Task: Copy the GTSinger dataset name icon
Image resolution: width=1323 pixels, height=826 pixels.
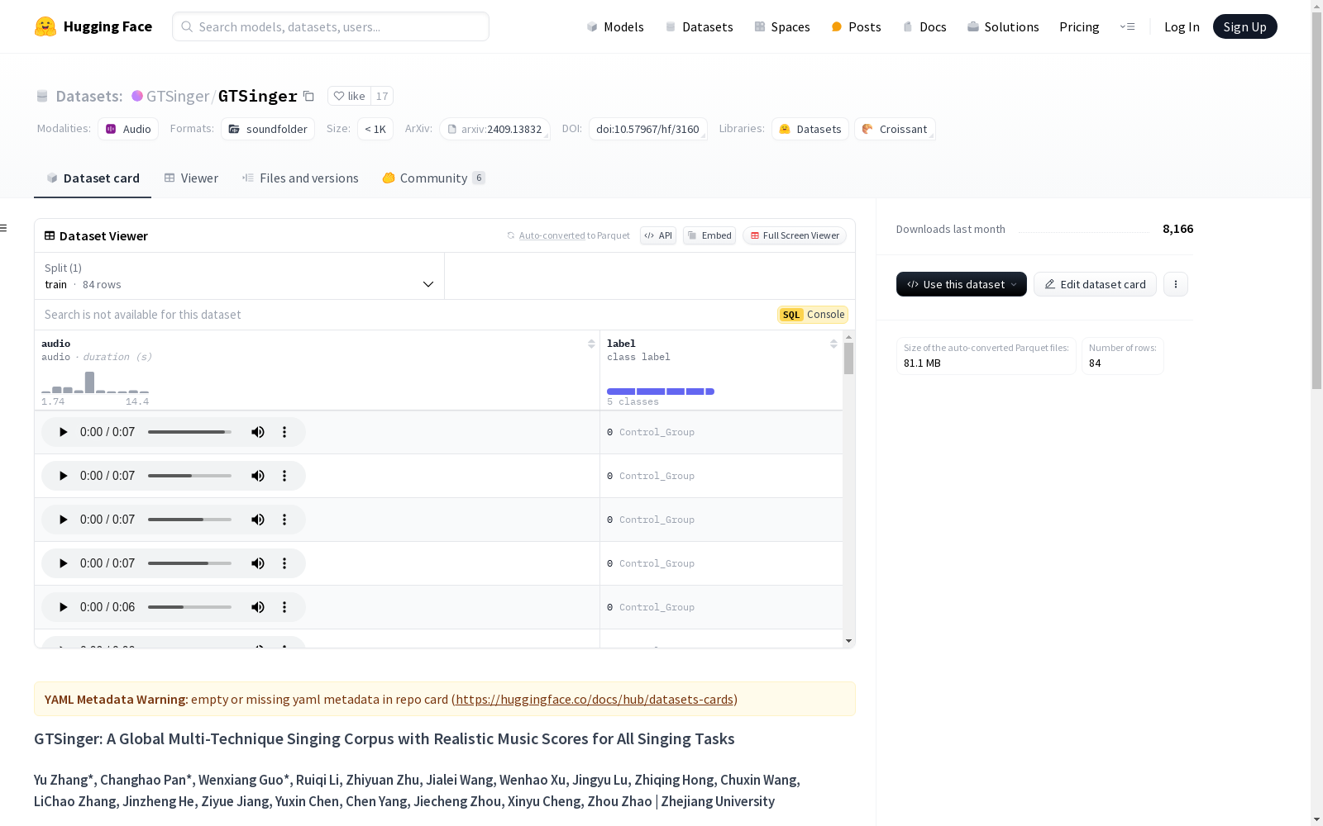Action: [x=309, y=96]
